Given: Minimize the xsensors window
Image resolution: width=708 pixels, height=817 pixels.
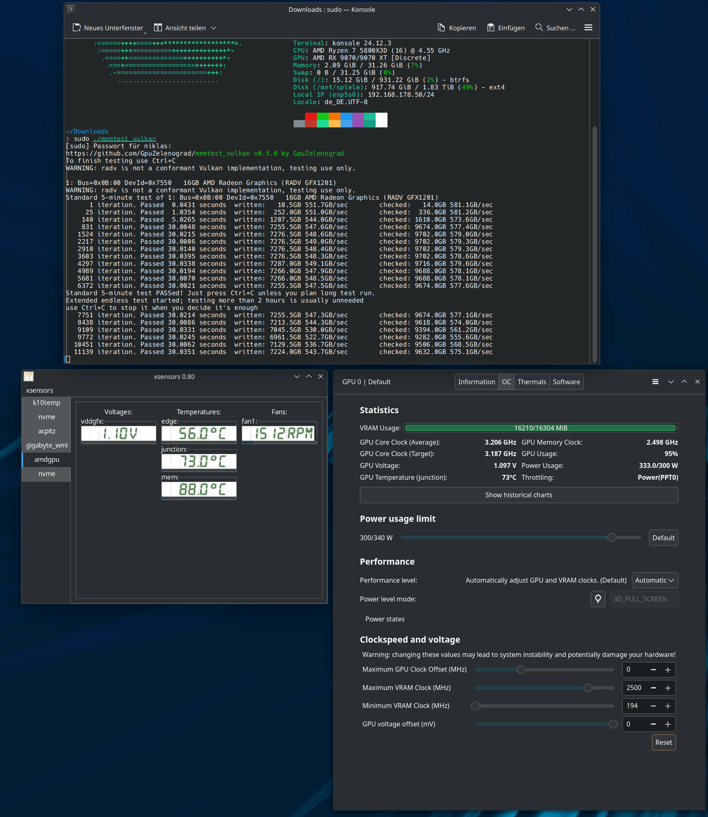Looking at the screenshot, I should pos(297,376).
